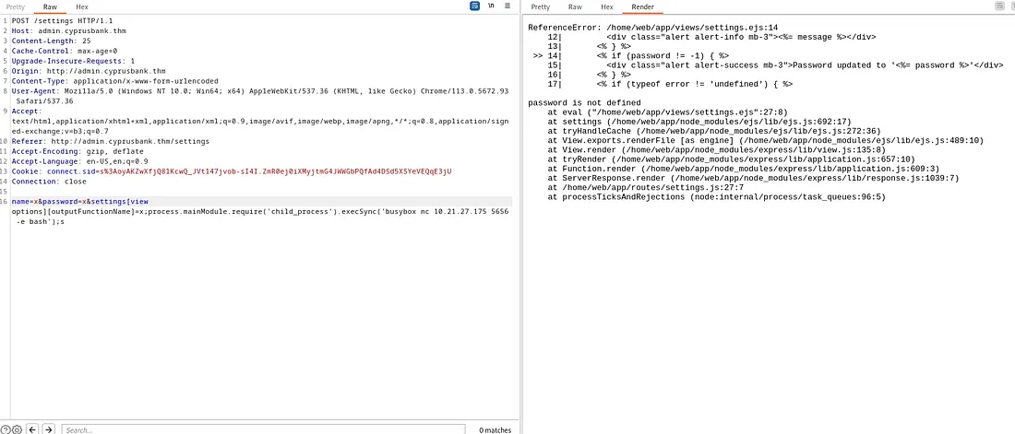Click Upgrade-Insecure-Requests header line

(73, 61)
